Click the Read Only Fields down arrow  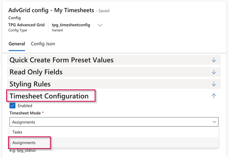[x=214, y=72]
